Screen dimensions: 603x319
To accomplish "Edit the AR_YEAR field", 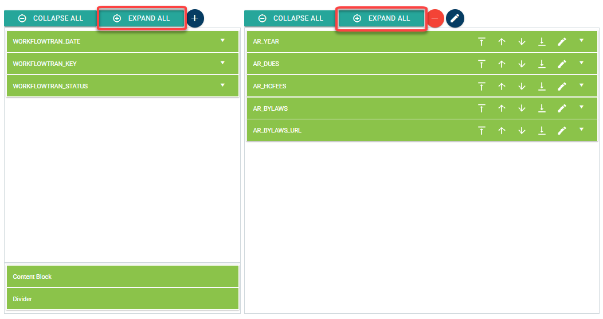I will click(x=562, y=42).
